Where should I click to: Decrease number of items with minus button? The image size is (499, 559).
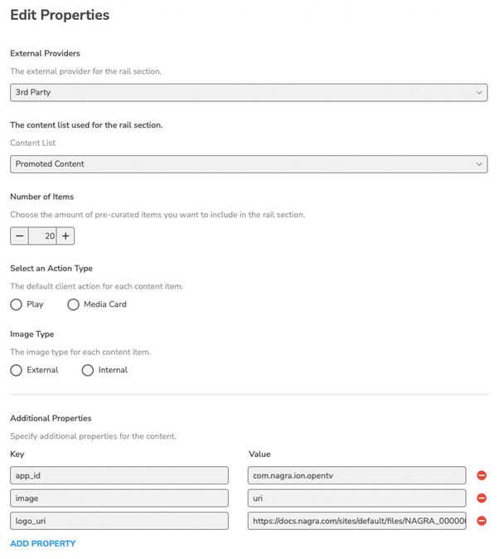click(20, 236)
